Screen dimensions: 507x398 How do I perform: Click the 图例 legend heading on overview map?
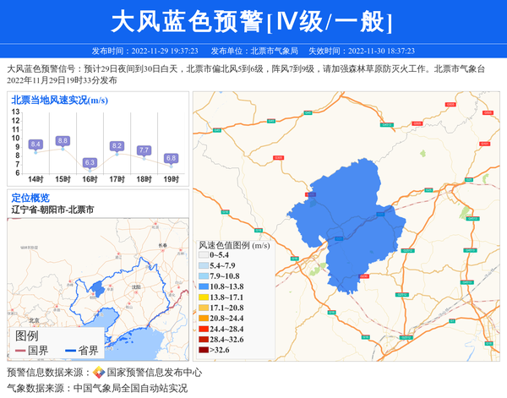coord(26,336)
